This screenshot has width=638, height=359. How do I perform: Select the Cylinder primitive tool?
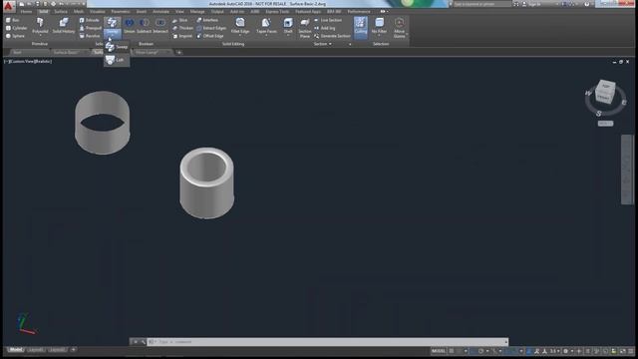[x=16, y=28]
